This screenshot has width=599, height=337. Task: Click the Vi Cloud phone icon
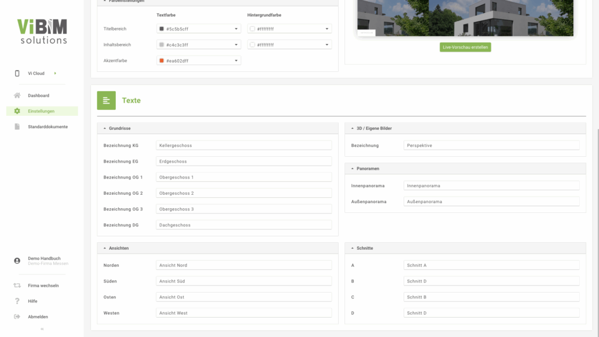[17, 74]
